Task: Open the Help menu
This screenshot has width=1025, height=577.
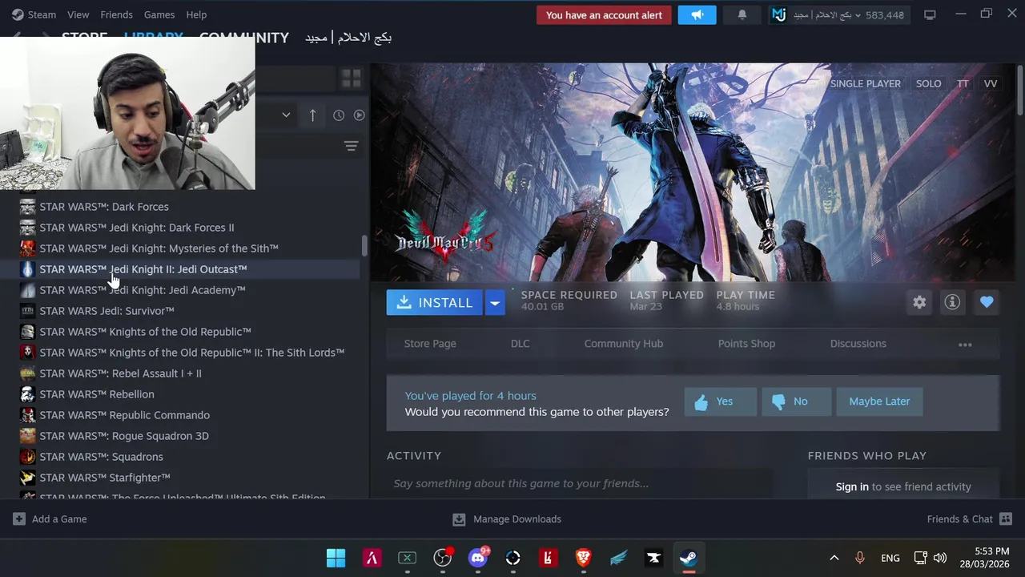Action: click(x=196, y=14)
